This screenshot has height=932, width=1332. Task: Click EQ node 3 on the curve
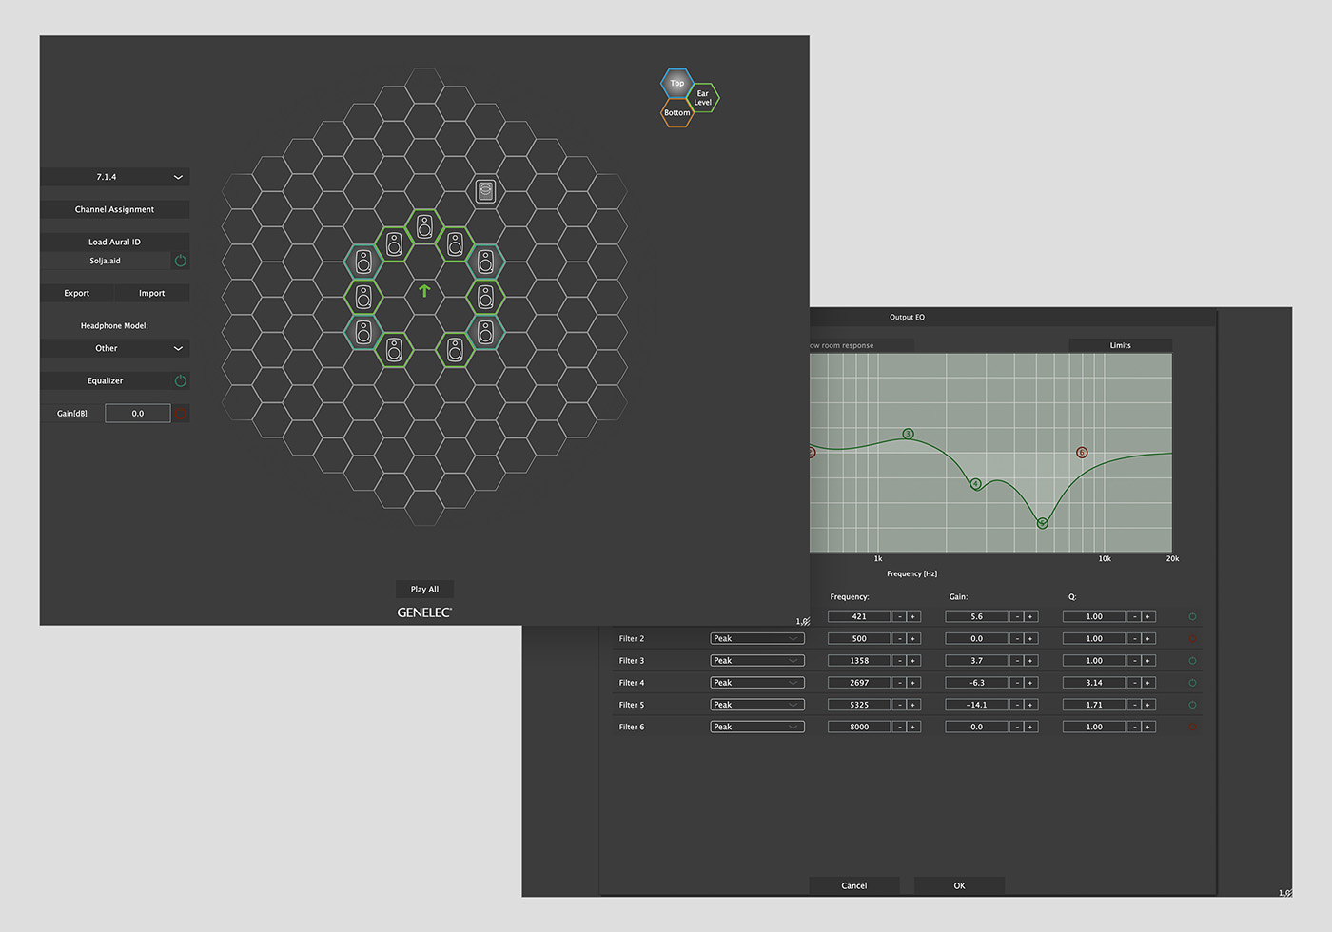[x=908, y=435]
